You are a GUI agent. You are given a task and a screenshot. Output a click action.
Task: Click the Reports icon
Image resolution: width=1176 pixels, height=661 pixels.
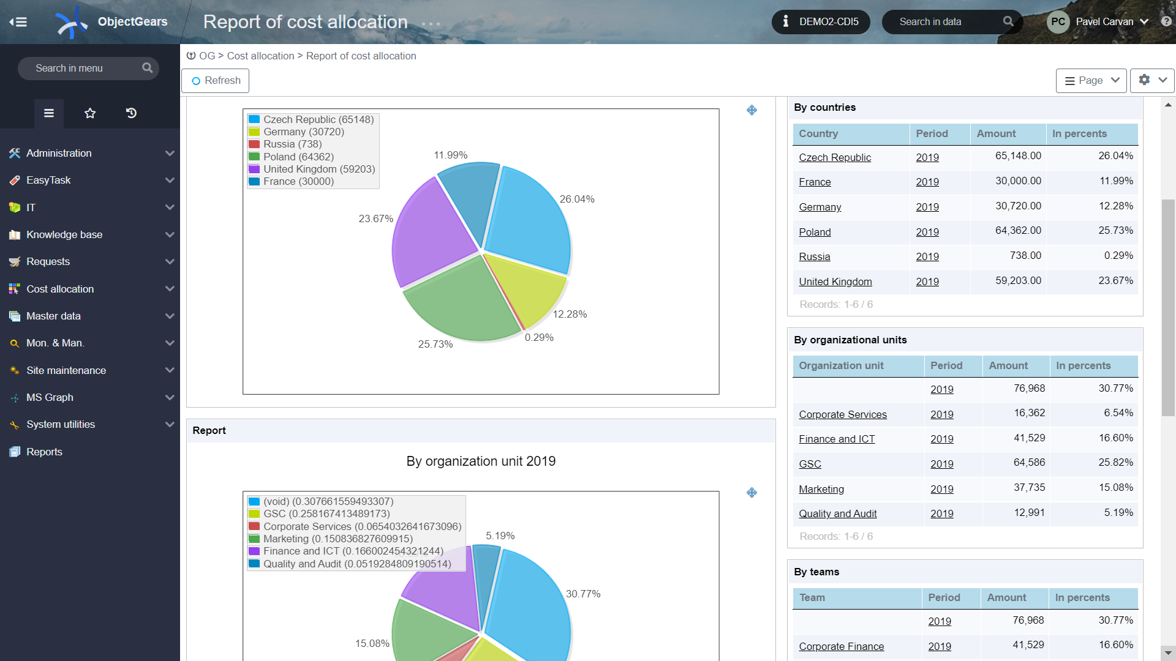[15, 452]
